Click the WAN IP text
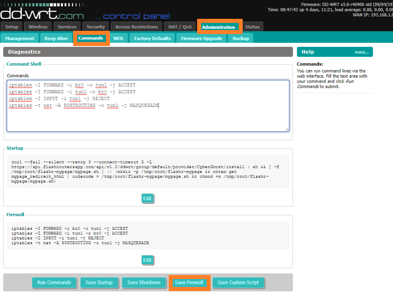Viewport: 393px width, 293px height. coord(373,15)
